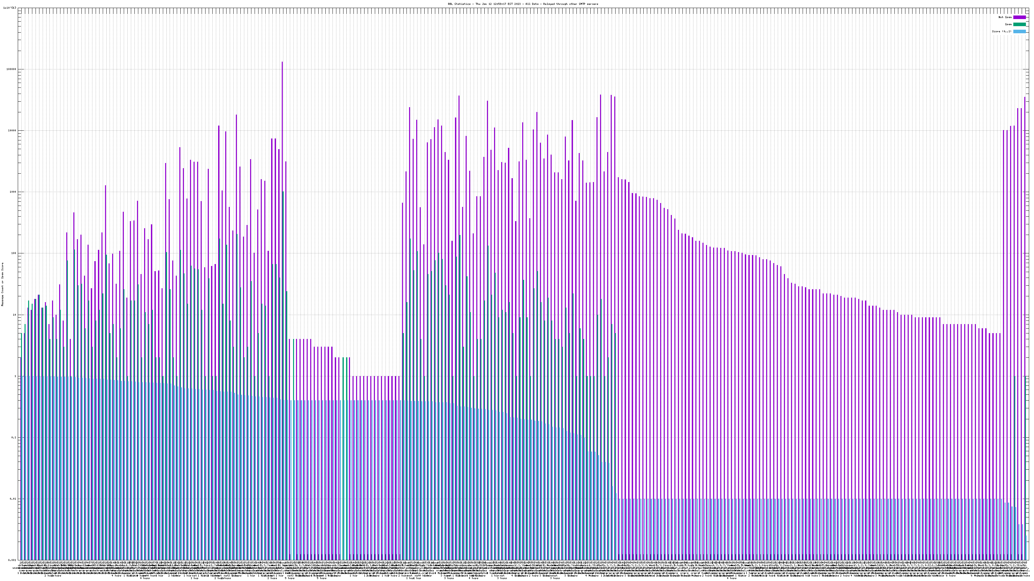Click the 'Not Spam' legend label text
Image resolution: width=1034 pixels, height=581 pixels.
pos(1005,17)
